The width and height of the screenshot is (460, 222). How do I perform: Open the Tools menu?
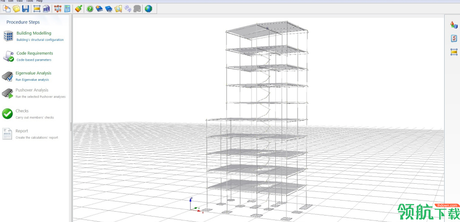(30, 1)
